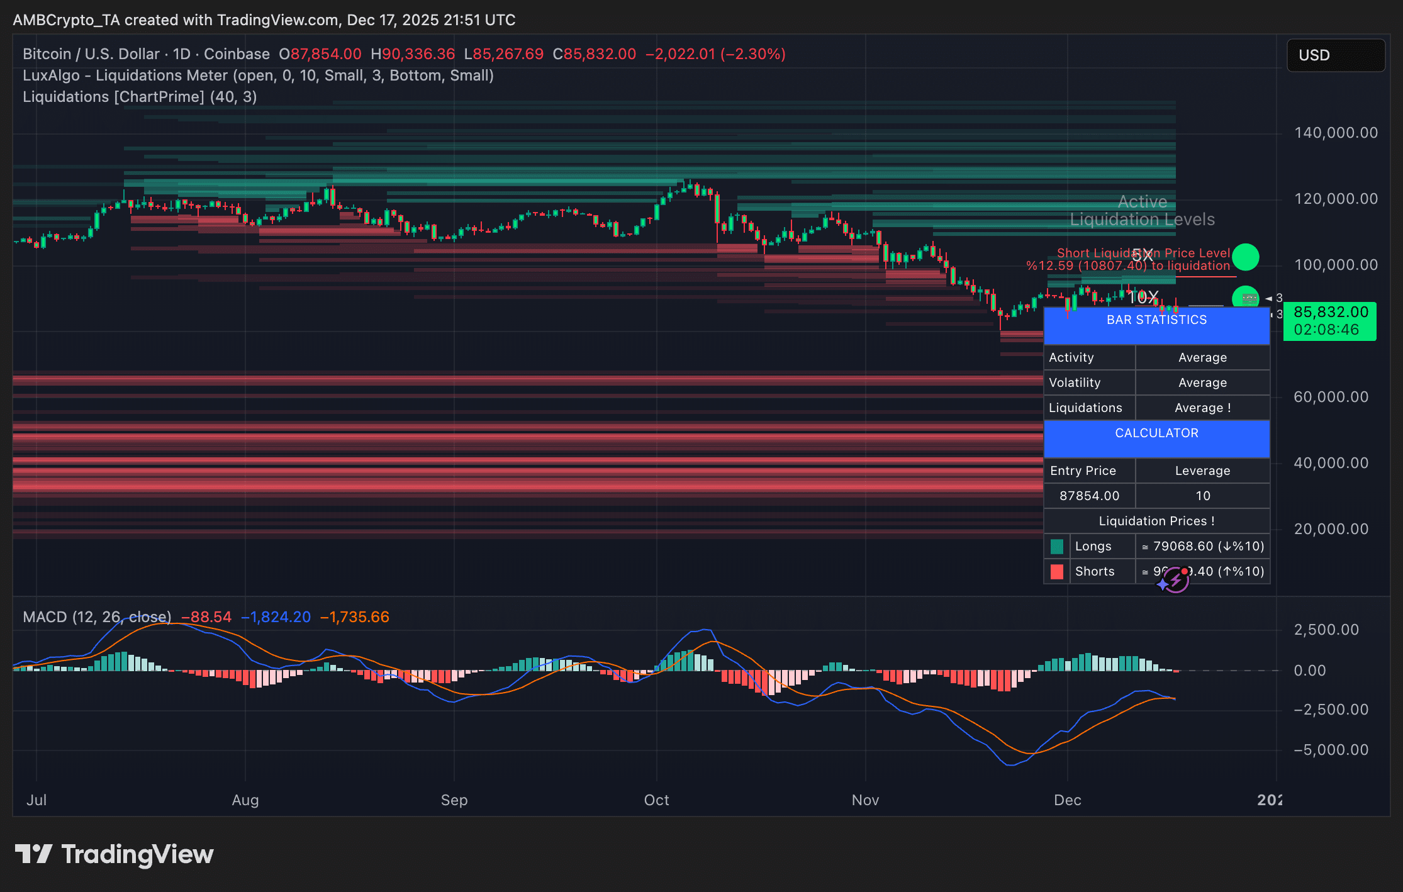Click the TradingView wordmark text

coord(137,854)
